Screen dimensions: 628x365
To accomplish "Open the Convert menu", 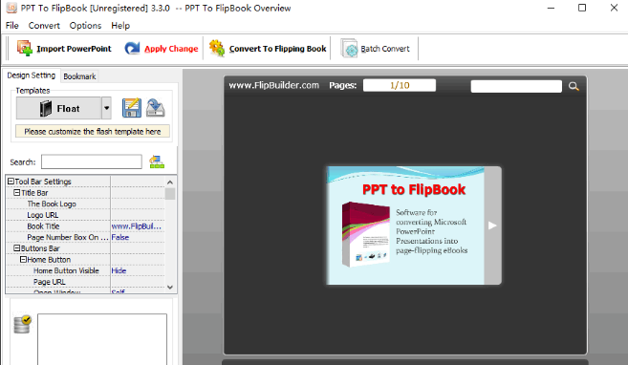I will [44, 26].
